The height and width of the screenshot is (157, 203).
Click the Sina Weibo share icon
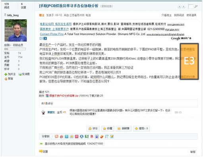(x=62, y=136)
